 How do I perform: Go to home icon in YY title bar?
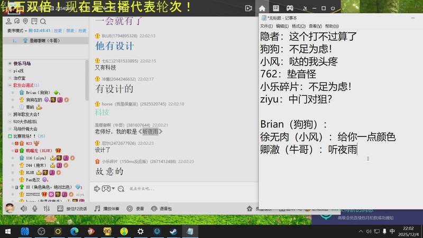coord(262,8)
